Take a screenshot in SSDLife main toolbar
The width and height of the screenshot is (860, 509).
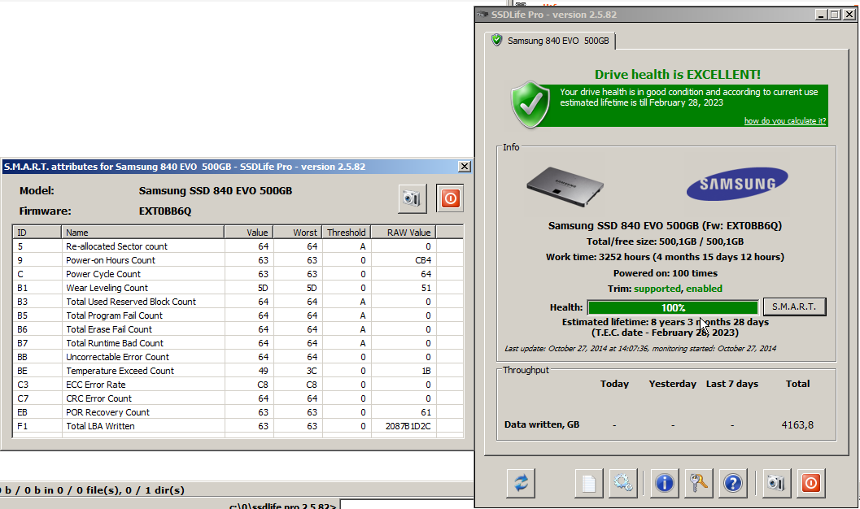776,483
